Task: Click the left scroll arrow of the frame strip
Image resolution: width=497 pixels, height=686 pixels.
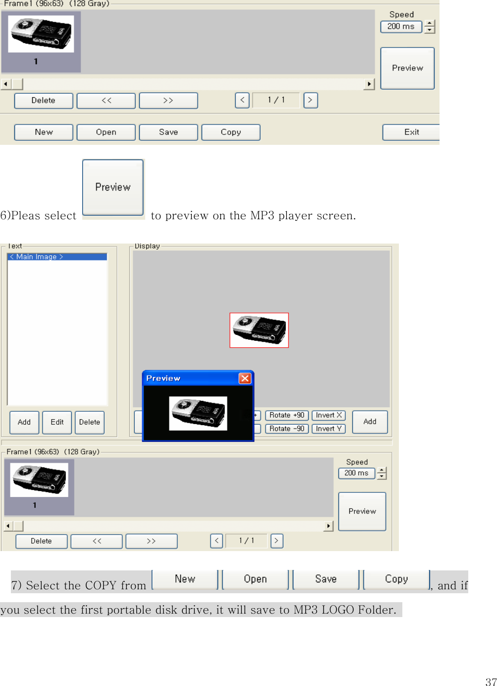Action: point(4,84)
